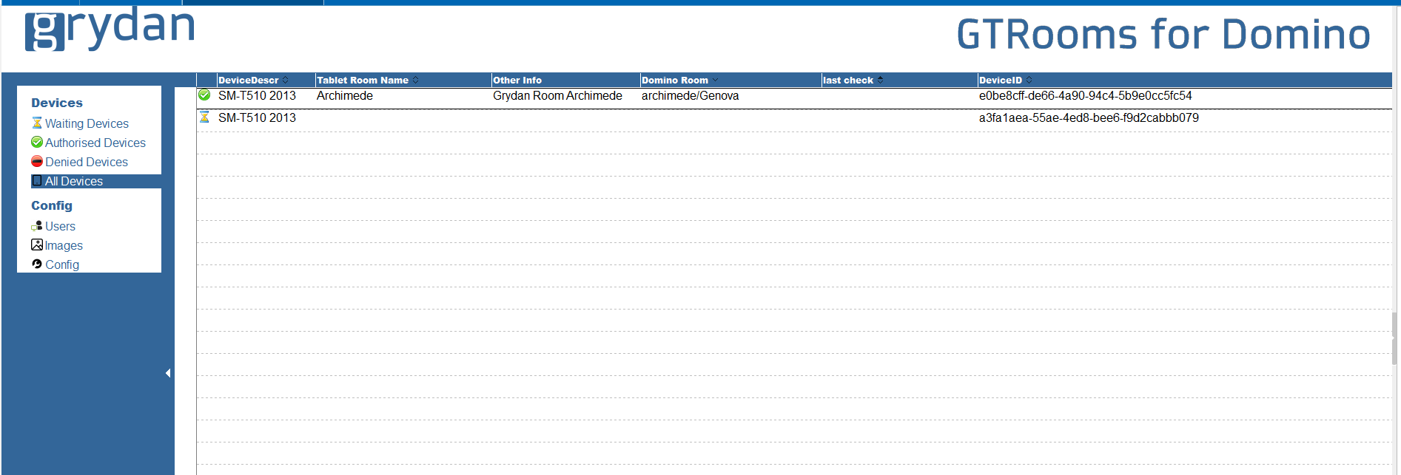Click the Archimede tablet room name cell

pos(345,95)
